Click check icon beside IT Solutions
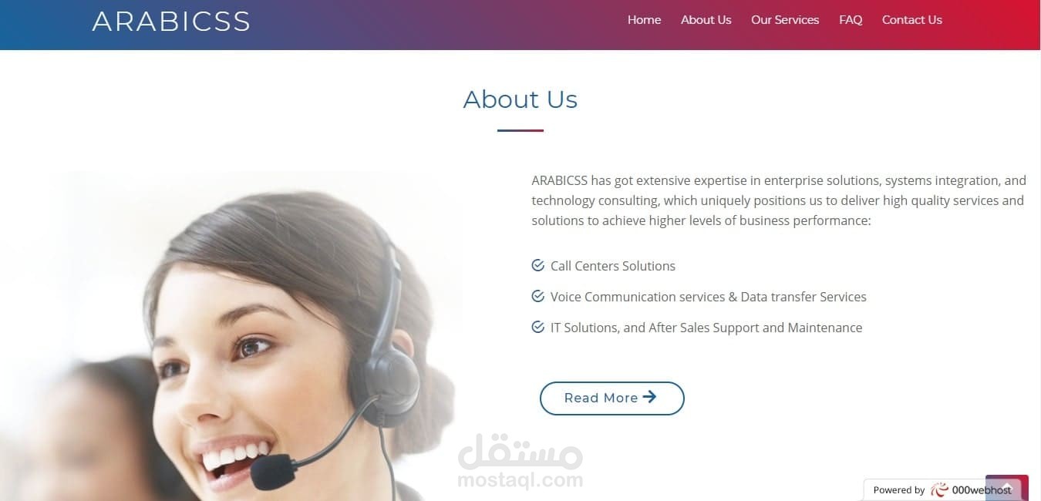1041x501 pixels. (x=538, y=327)
